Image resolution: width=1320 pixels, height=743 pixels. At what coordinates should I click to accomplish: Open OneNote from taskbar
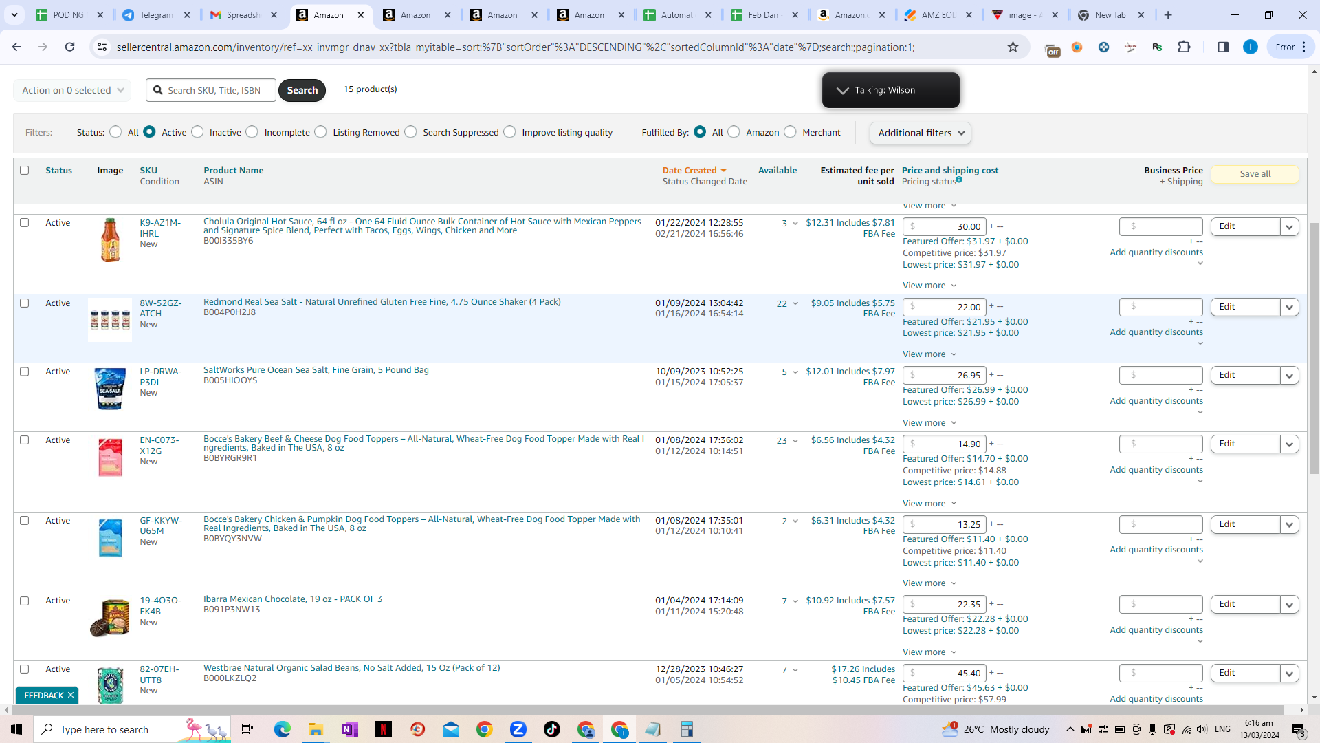349,729
